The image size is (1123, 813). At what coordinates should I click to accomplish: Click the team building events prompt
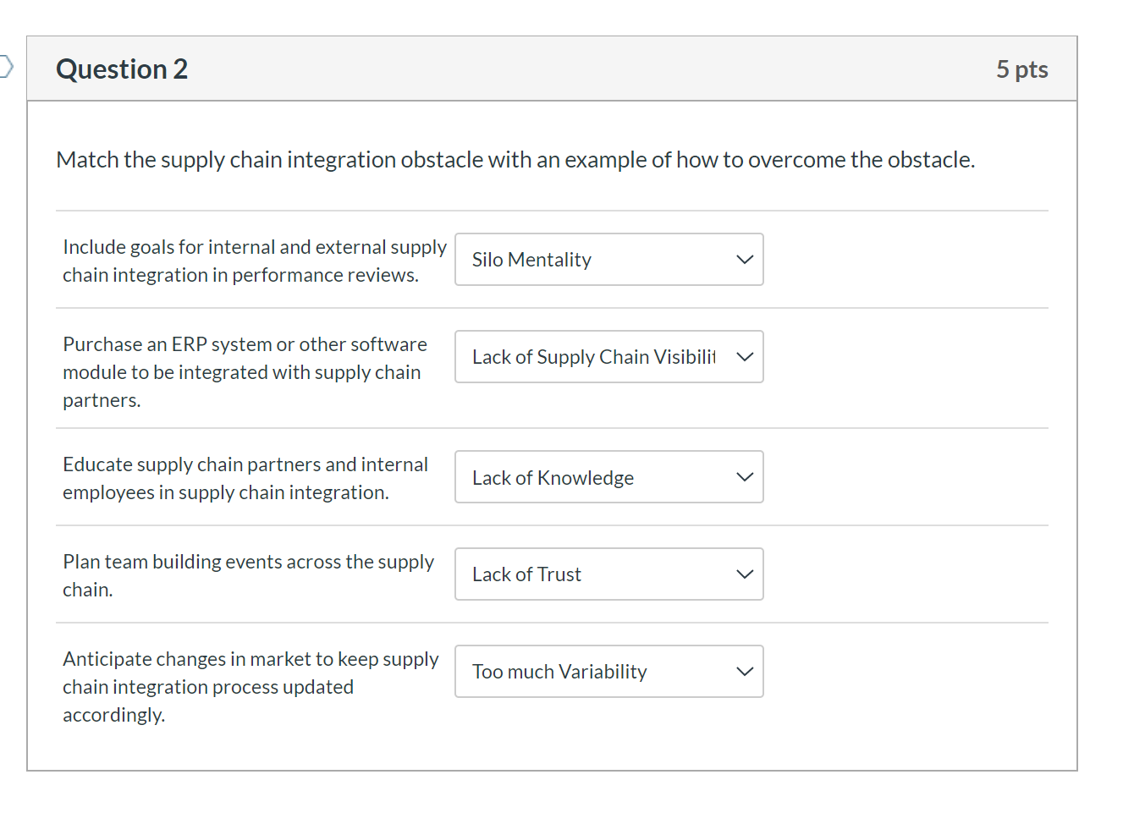pyautogui.click(x=248, y=574)
